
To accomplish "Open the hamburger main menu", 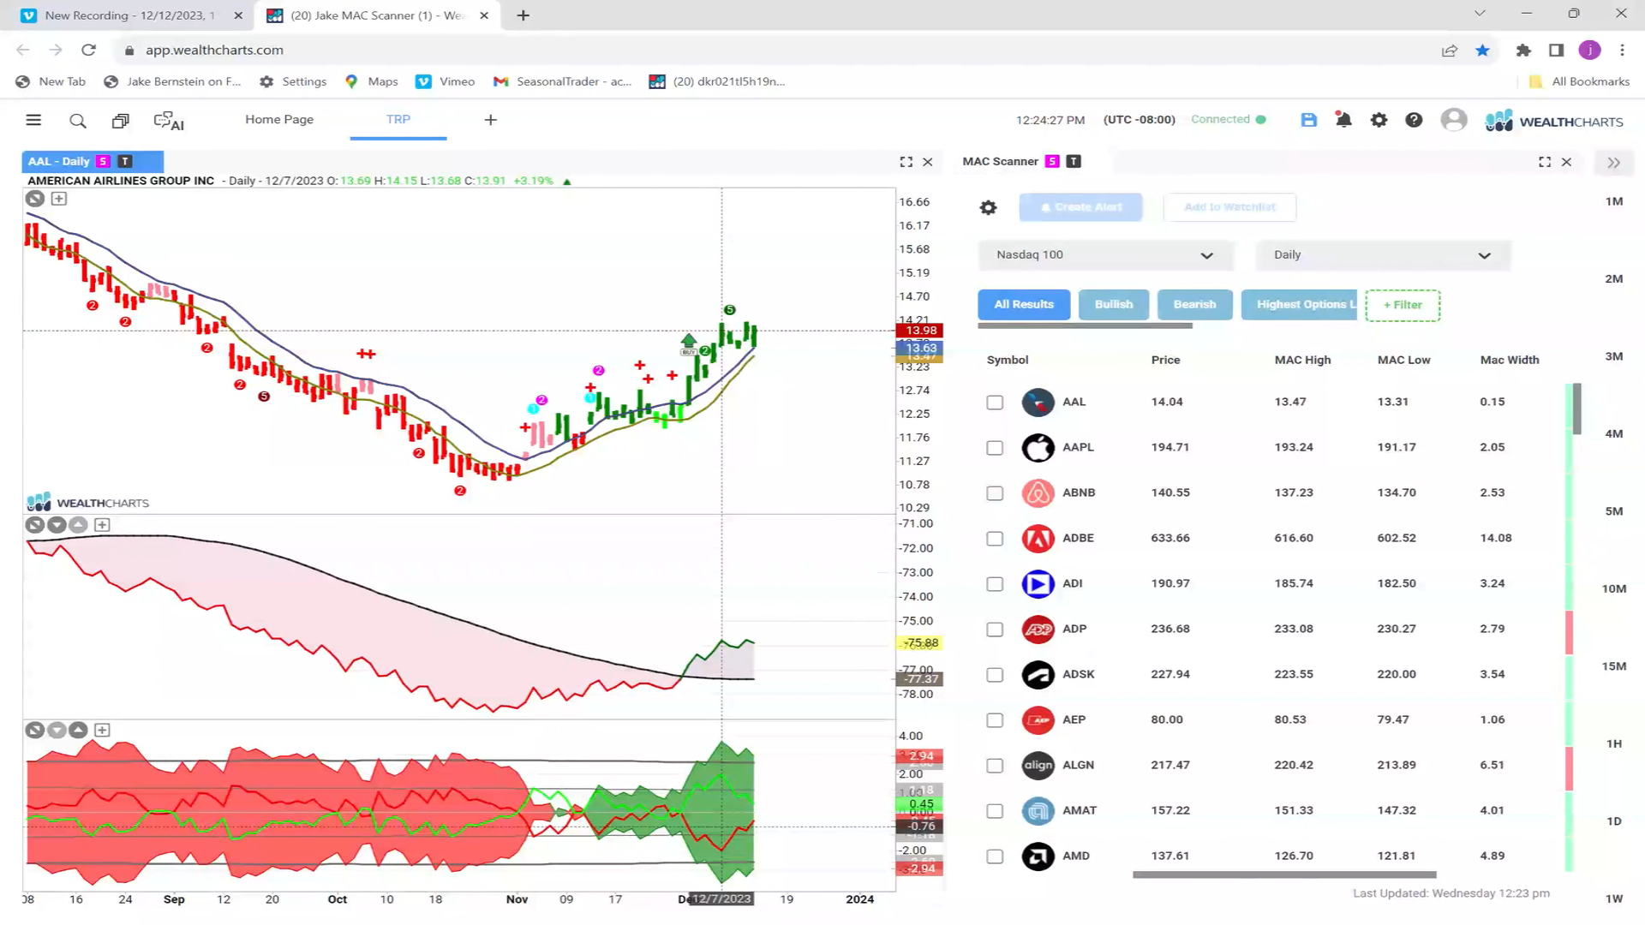I will [33, 120].
